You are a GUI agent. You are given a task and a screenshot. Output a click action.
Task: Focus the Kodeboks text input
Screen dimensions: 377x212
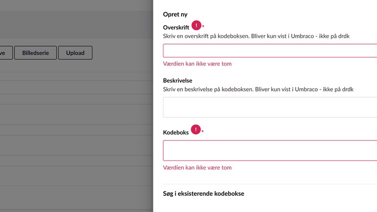270,150
